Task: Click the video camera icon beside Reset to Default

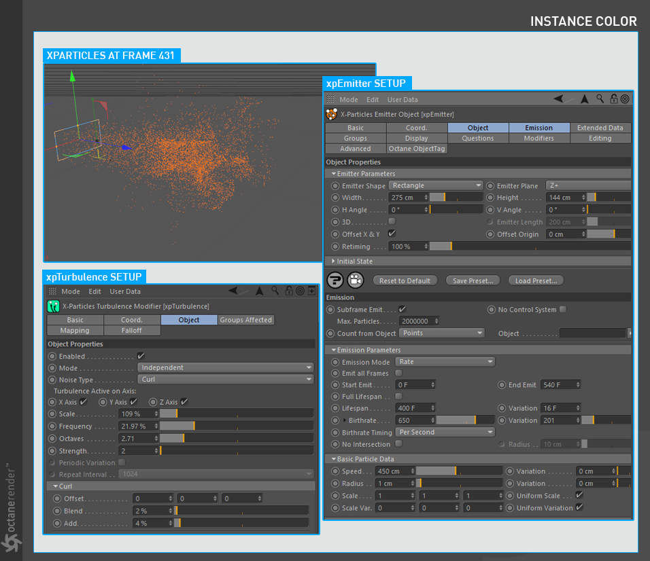Action: (356, 280)
